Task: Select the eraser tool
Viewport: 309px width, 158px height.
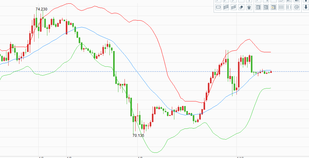Action: (x=241, y=7)
